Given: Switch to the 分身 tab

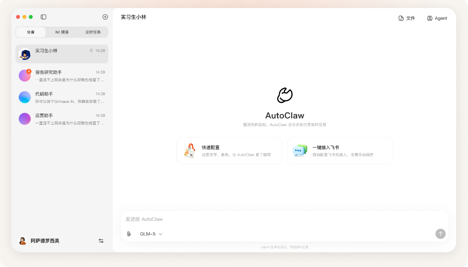Looking at the screenshot, I should [31, 32].
